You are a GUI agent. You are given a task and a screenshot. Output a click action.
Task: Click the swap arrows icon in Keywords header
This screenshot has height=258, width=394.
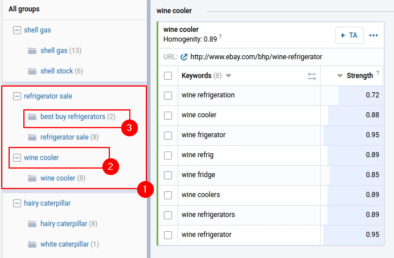[312, 76]
